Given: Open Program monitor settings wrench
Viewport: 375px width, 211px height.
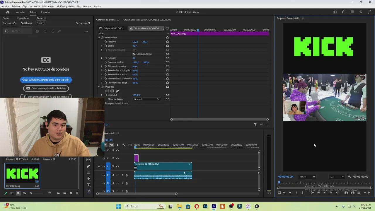Looking at the screenshot, I should pyautogui.click(x=349, y=177).
